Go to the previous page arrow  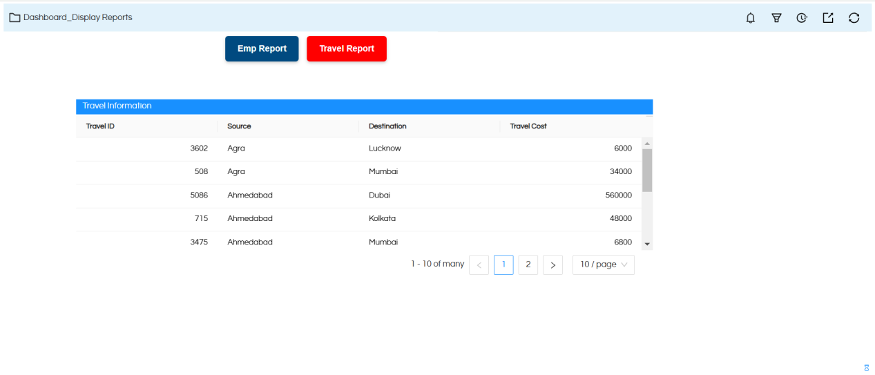(479, 265)
